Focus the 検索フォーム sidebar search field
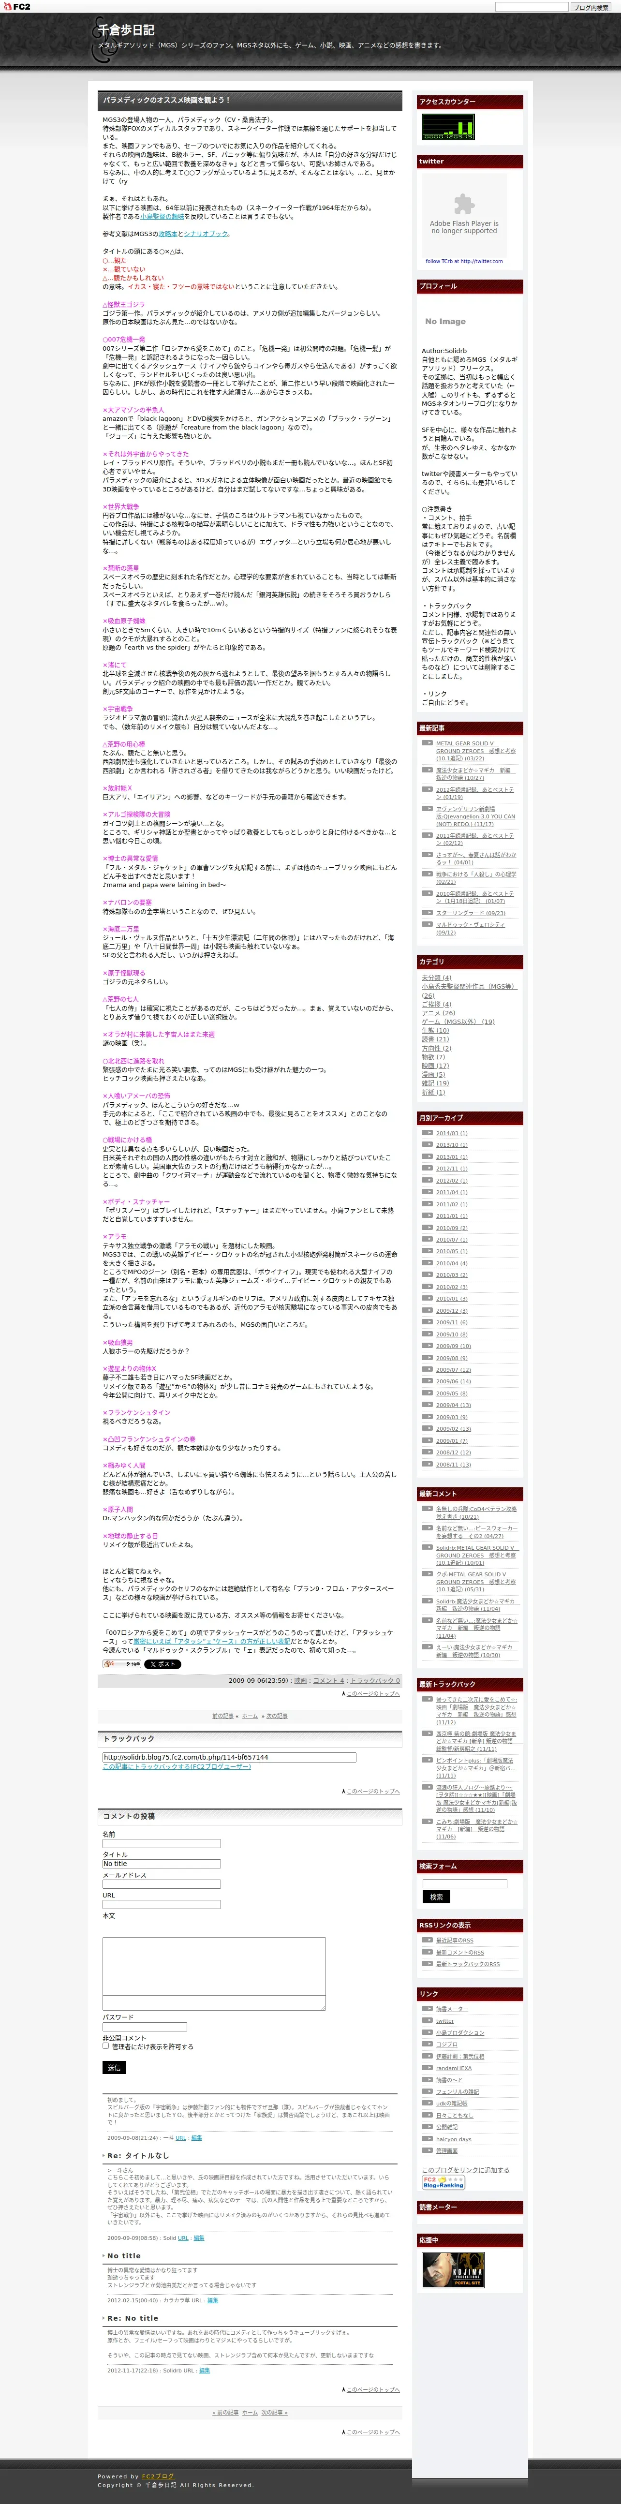Viewport: 621px width, 2504px height. click(x=464, y=1883)
